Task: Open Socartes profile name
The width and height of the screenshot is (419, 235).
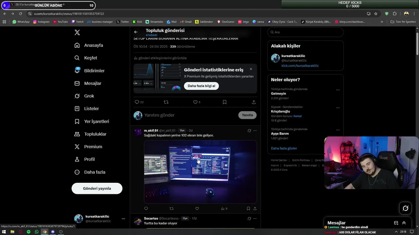Action: point(151,218)
